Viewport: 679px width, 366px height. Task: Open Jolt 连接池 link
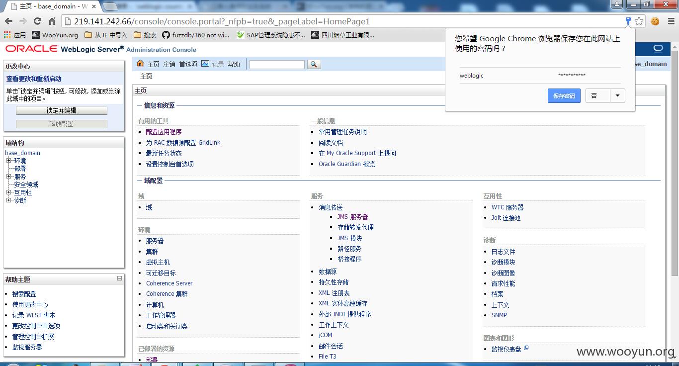(x=506, y=218)
